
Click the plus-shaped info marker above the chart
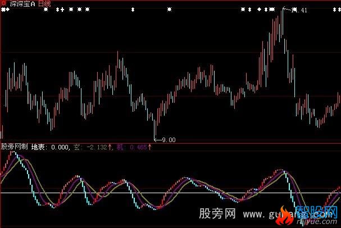click(x=62, y=10)
